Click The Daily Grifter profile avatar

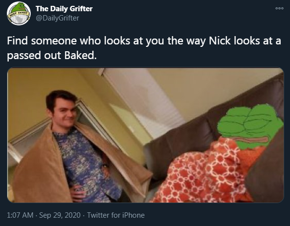click(19, 13)
